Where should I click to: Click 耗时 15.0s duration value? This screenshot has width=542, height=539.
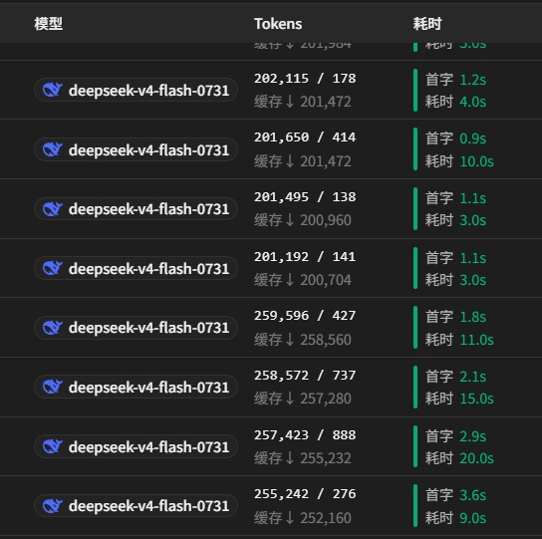coord(459,399)
